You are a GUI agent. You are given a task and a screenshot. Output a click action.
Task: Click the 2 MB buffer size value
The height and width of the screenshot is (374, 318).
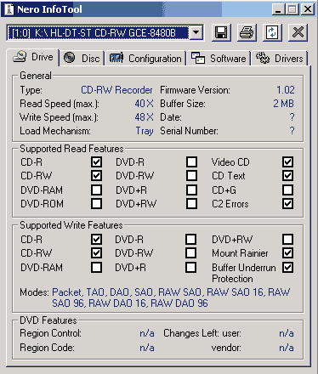(x=284, y=104)
